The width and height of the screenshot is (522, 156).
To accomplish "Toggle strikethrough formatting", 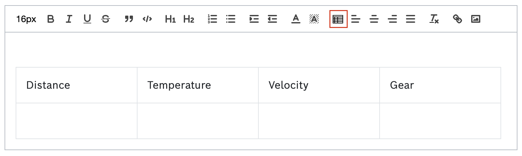I will pyautogui.click(x=106, y=19).
